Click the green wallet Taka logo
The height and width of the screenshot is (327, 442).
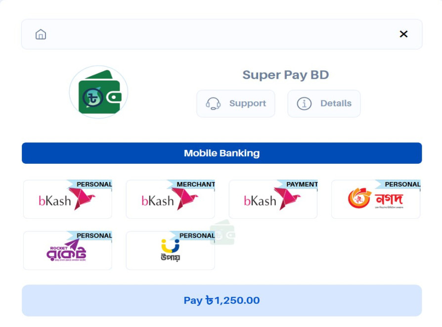(98, 93)
